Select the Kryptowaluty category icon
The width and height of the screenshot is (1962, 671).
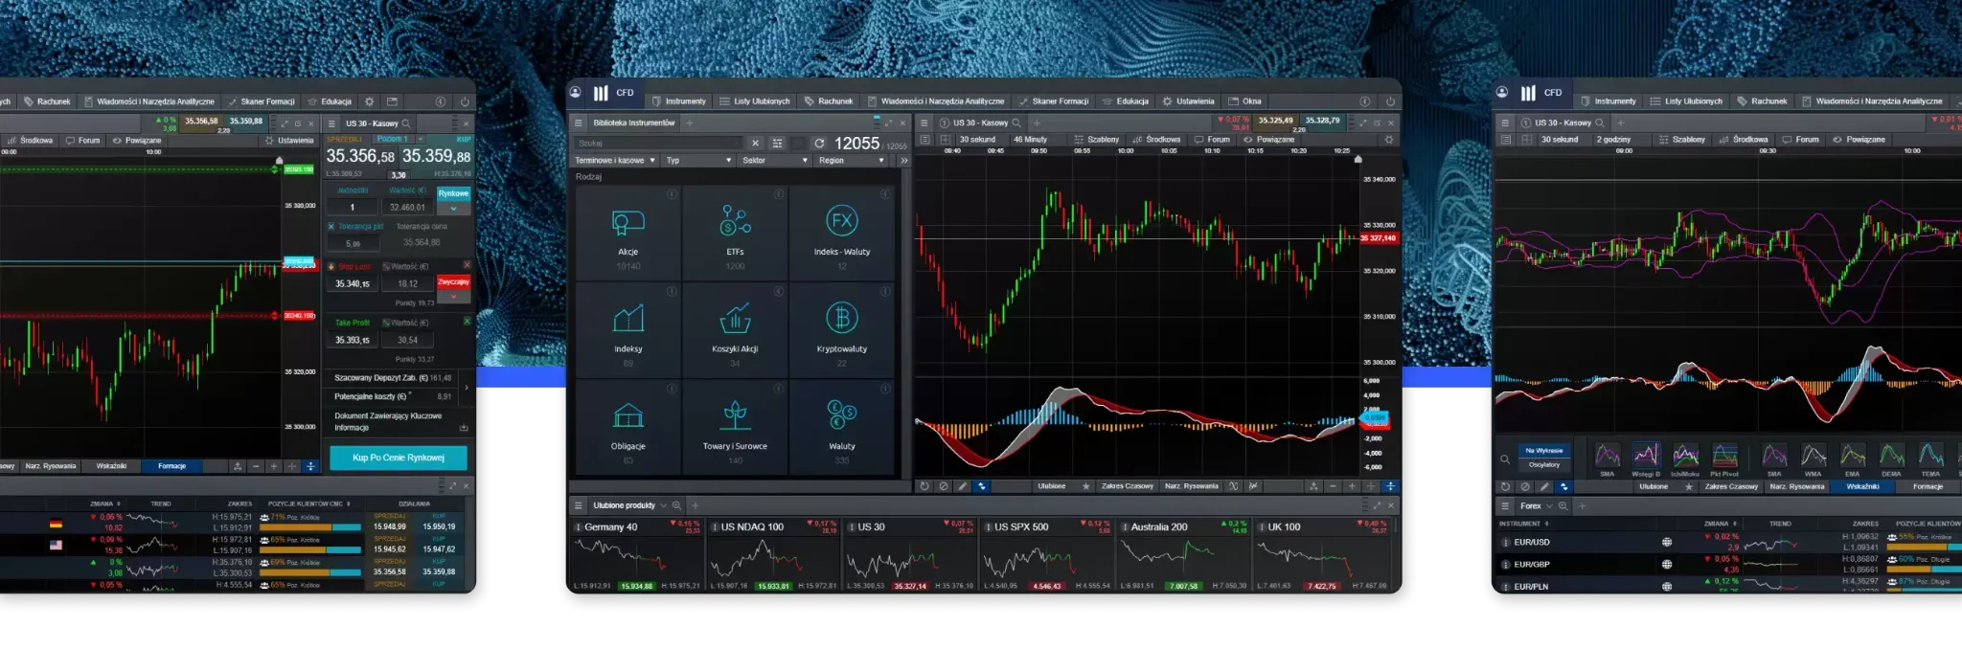click(841, 318)
